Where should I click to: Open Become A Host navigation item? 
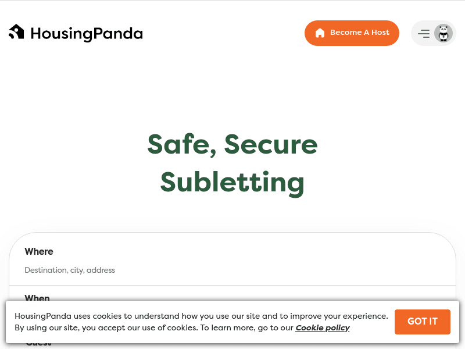pos(352,33)
